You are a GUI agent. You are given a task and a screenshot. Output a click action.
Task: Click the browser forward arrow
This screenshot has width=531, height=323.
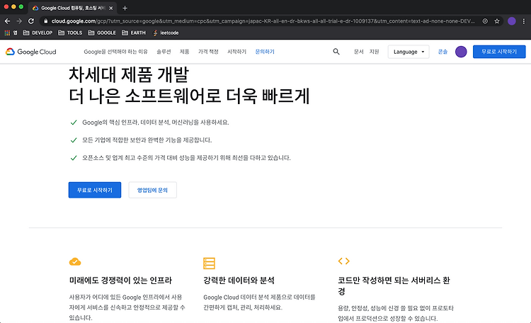19,21
